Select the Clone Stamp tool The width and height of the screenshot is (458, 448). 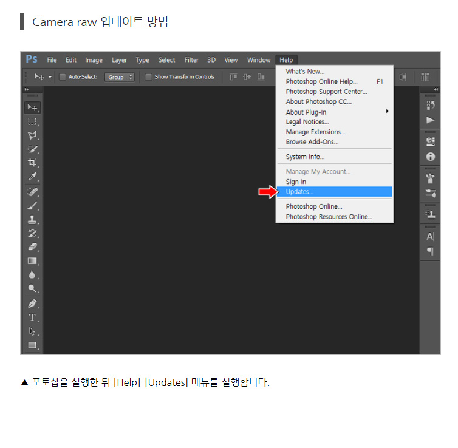[x=32, y=220]
